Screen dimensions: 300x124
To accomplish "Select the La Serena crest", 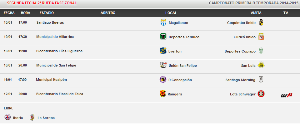I will click(x=32, y=117).
